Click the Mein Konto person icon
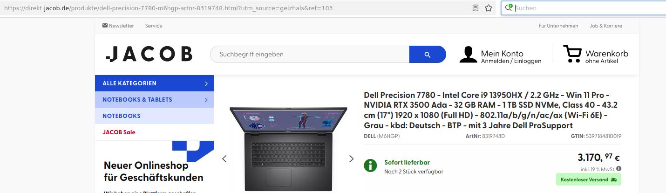 [468, 54]
